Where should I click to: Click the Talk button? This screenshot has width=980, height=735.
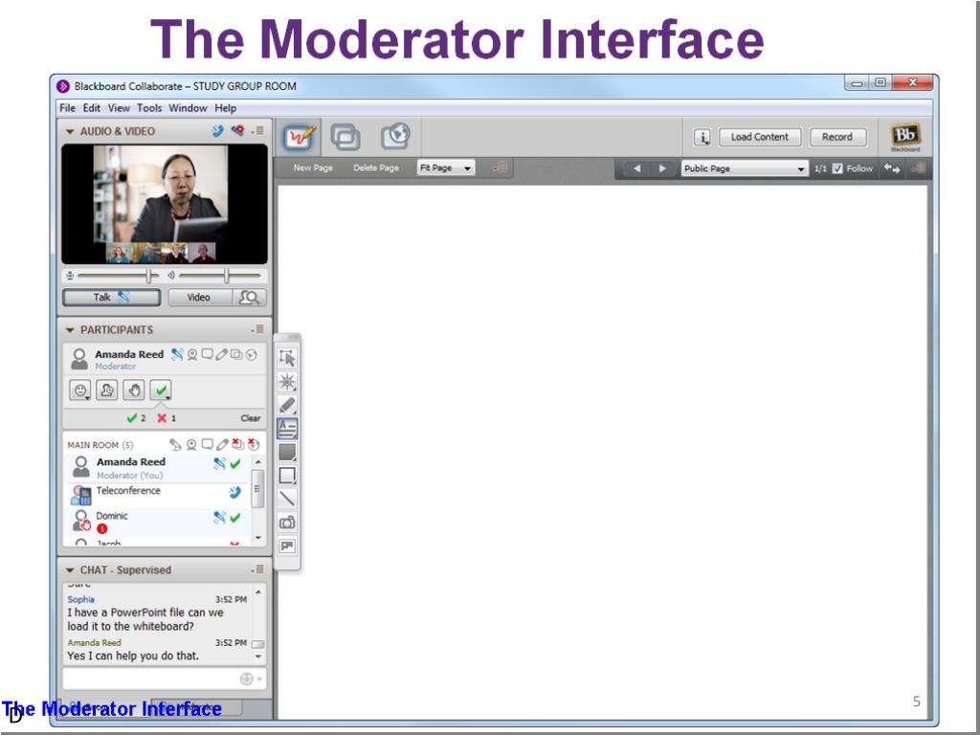[112, 298]
